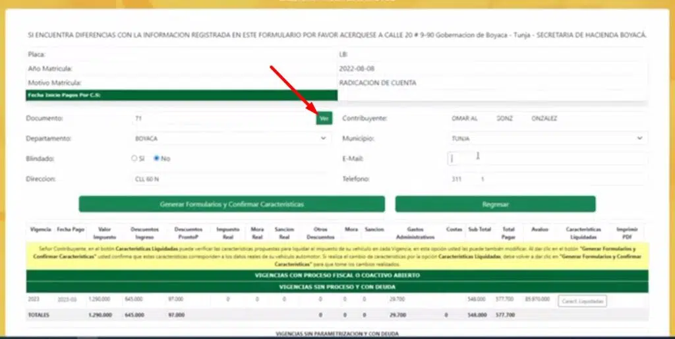Click the 1.290.000 value in 2023 row

pos(100,299)
